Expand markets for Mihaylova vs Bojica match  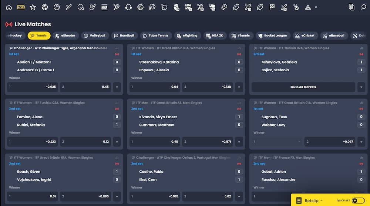[x=361, y=87]
